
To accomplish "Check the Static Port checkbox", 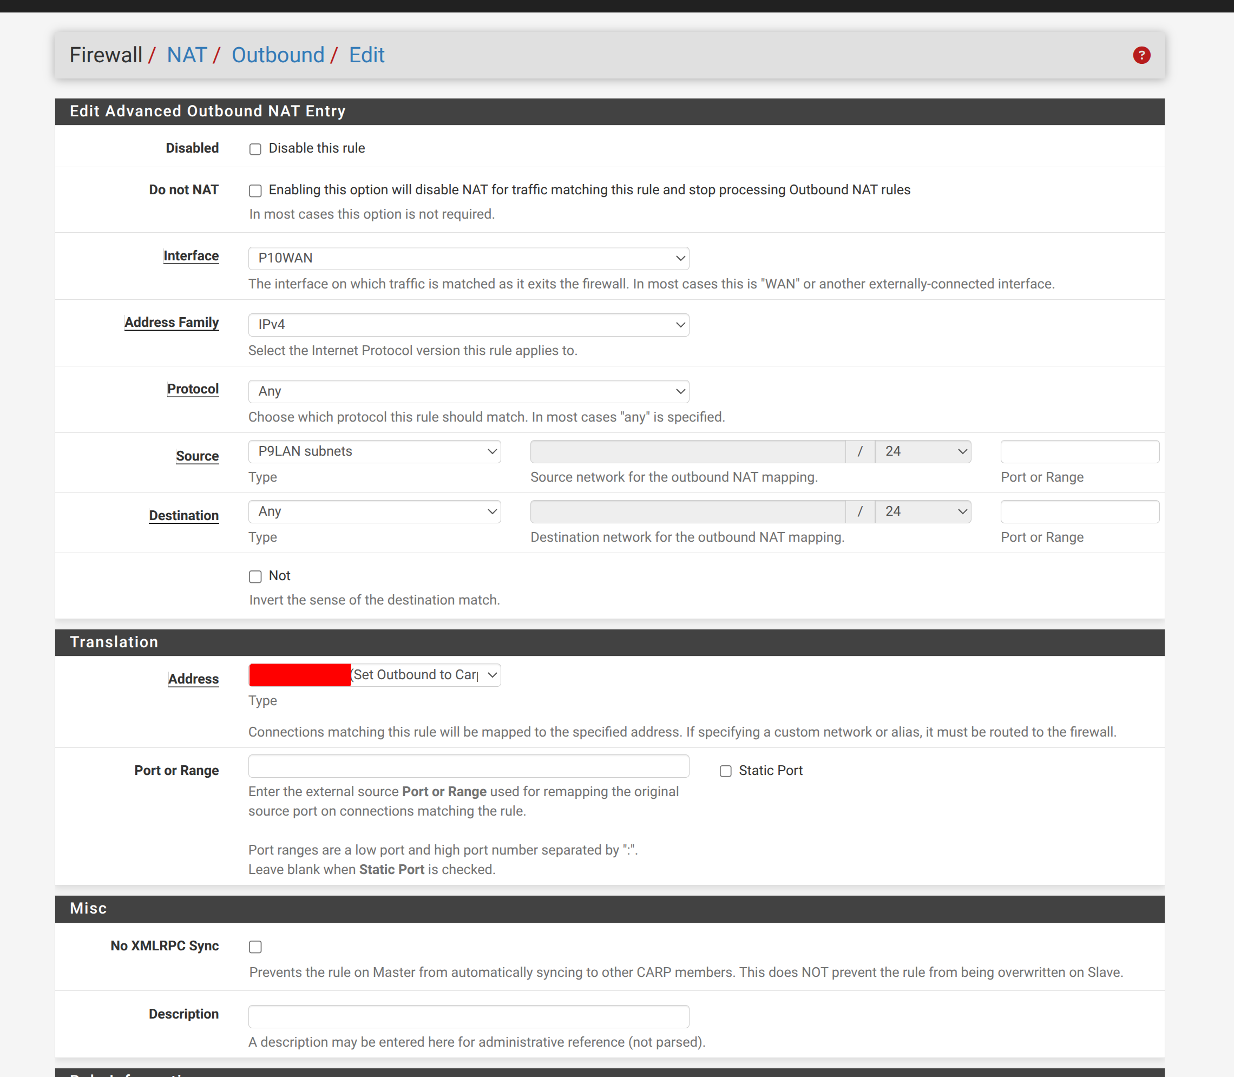I will (725, 771).
